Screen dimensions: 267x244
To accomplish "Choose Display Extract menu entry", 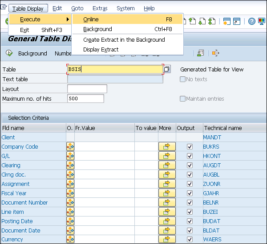I will pyautogui.click(x=101, y=49).
